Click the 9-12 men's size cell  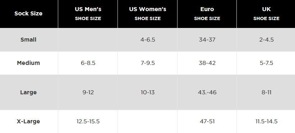(x=88, y=92)
